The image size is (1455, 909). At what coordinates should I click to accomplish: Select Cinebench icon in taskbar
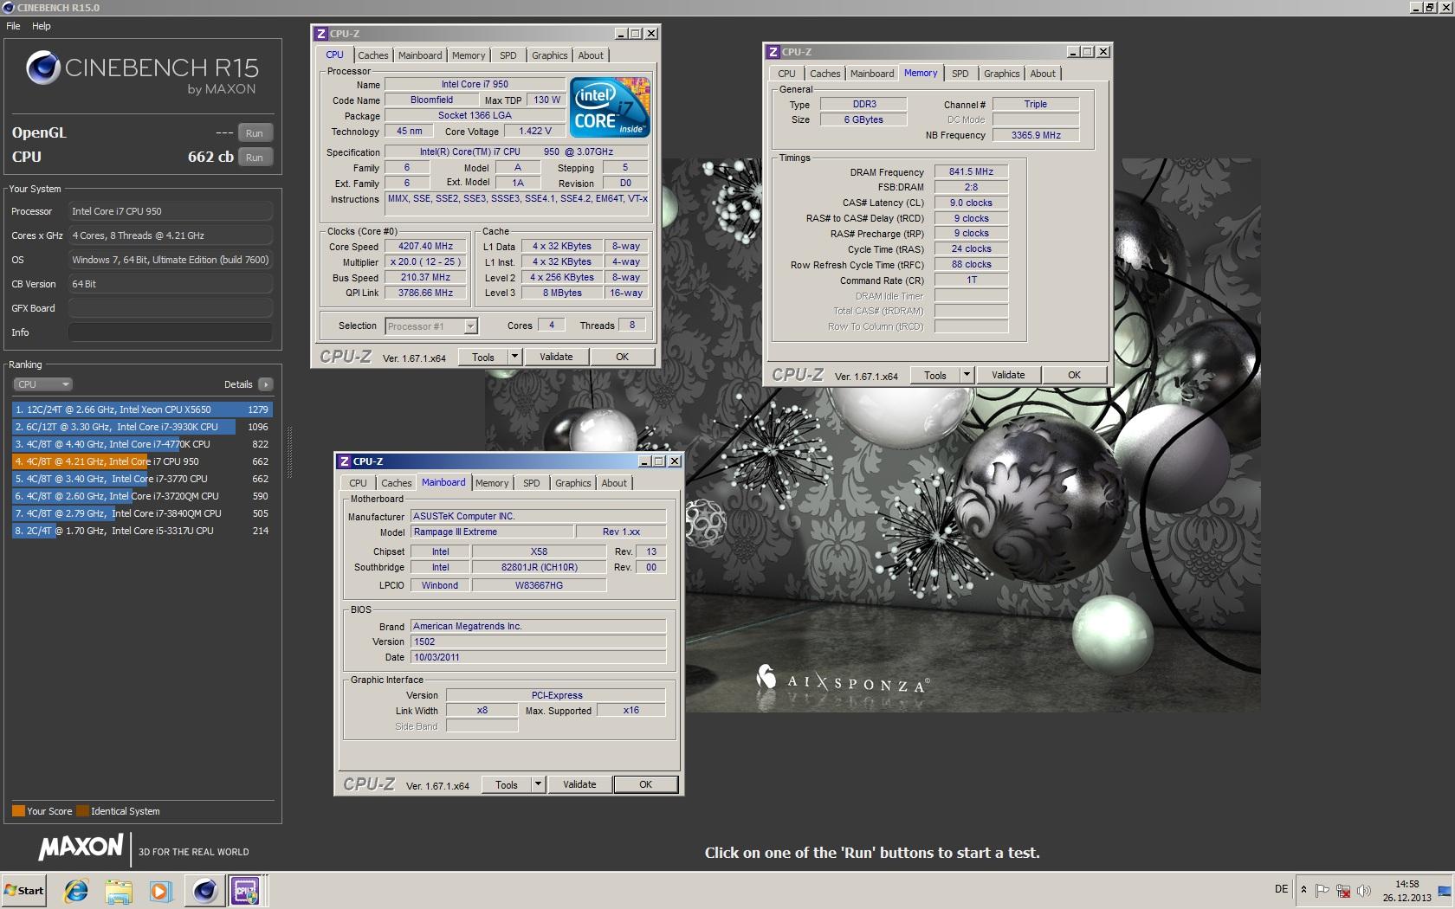204,890
